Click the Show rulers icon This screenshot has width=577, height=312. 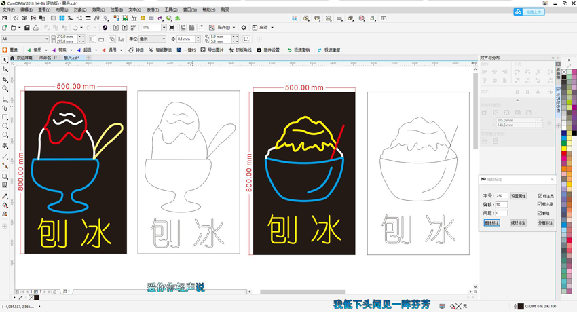183,28
